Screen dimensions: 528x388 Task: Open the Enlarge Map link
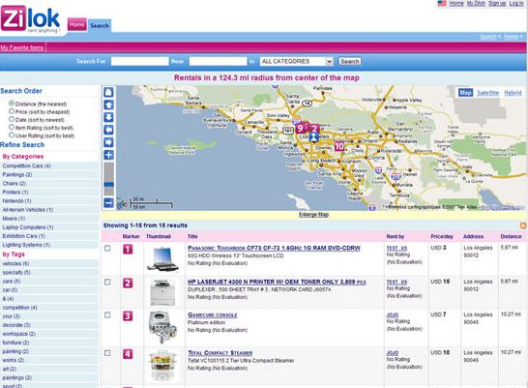[313, 214]
